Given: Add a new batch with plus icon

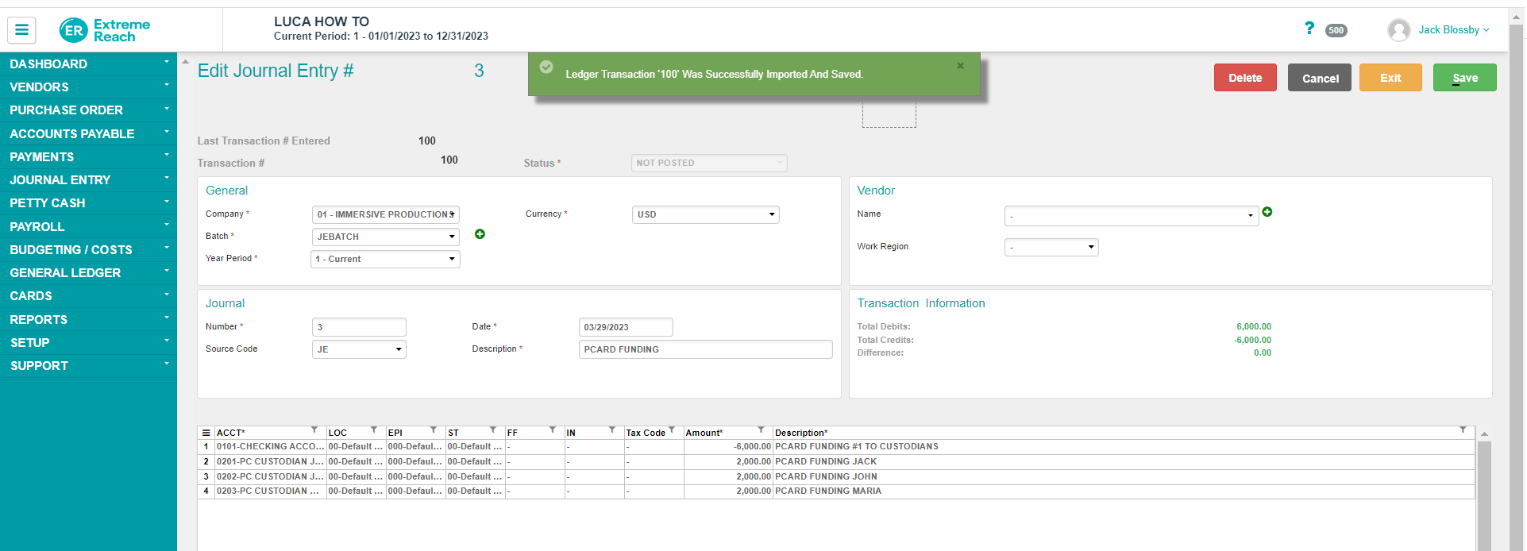Looking at the screenshot, I should coord(480,234).
